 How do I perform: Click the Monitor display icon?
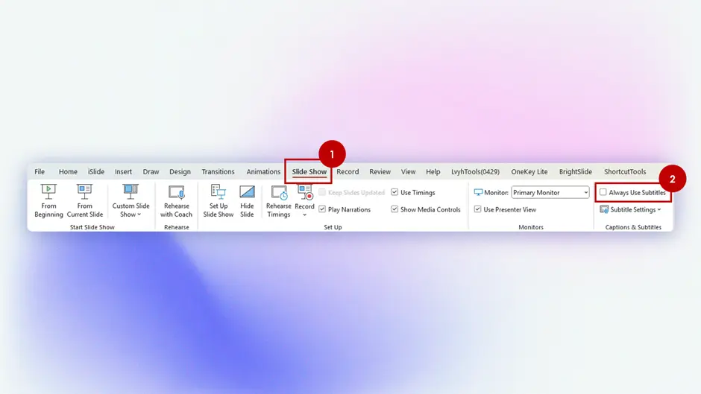tap(478, 193)
